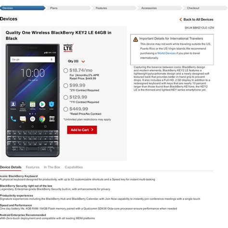
Task: Show the Capabilities tab
Action: click(74, 167)
